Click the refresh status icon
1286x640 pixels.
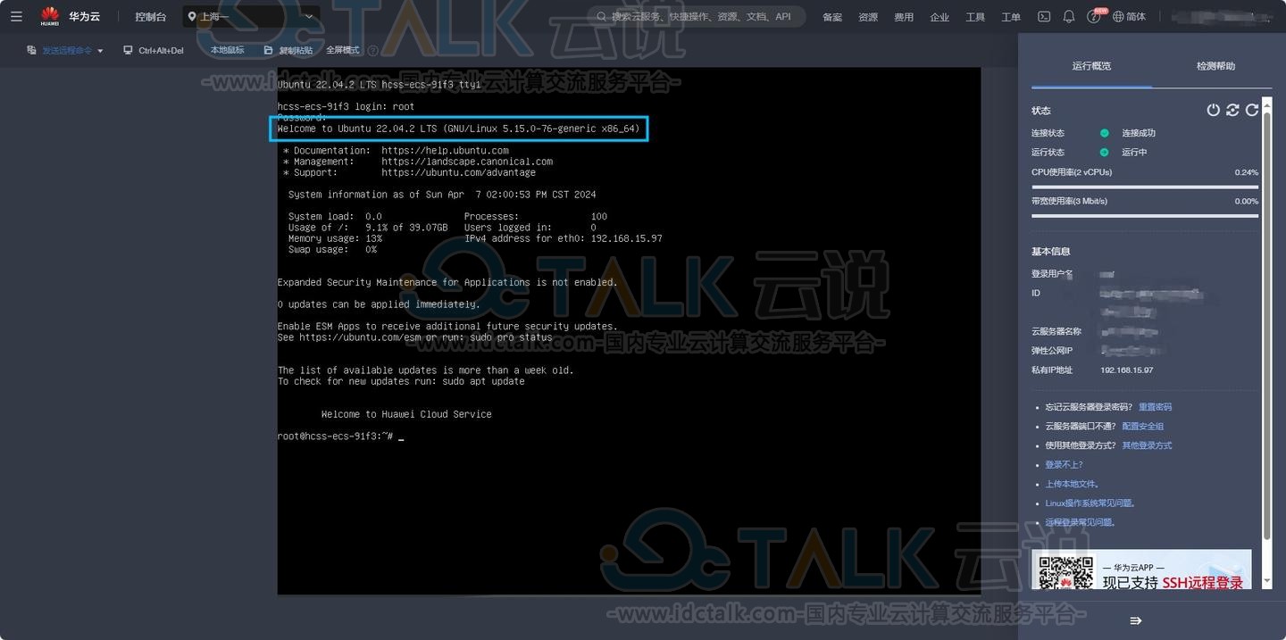pos(1252,110)
